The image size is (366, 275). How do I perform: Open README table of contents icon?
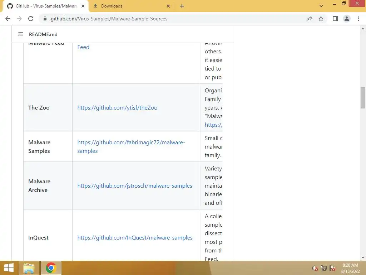(20, 34)
